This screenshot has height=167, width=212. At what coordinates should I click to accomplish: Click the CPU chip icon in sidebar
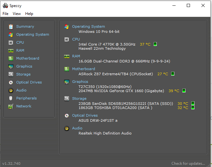(11, 42)
